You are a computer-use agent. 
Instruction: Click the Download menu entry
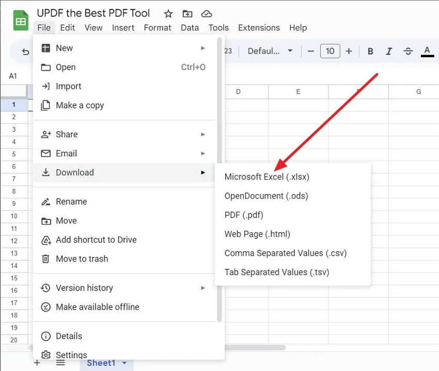tap(124, 172)
